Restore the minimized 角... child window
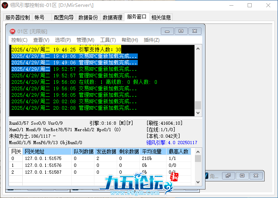 coord(228,176)
